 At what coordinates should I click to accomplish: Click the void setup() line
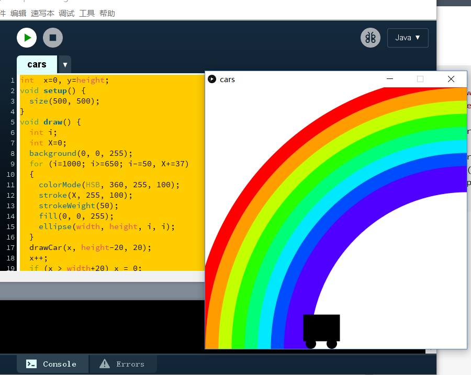(x=53, y=90)
